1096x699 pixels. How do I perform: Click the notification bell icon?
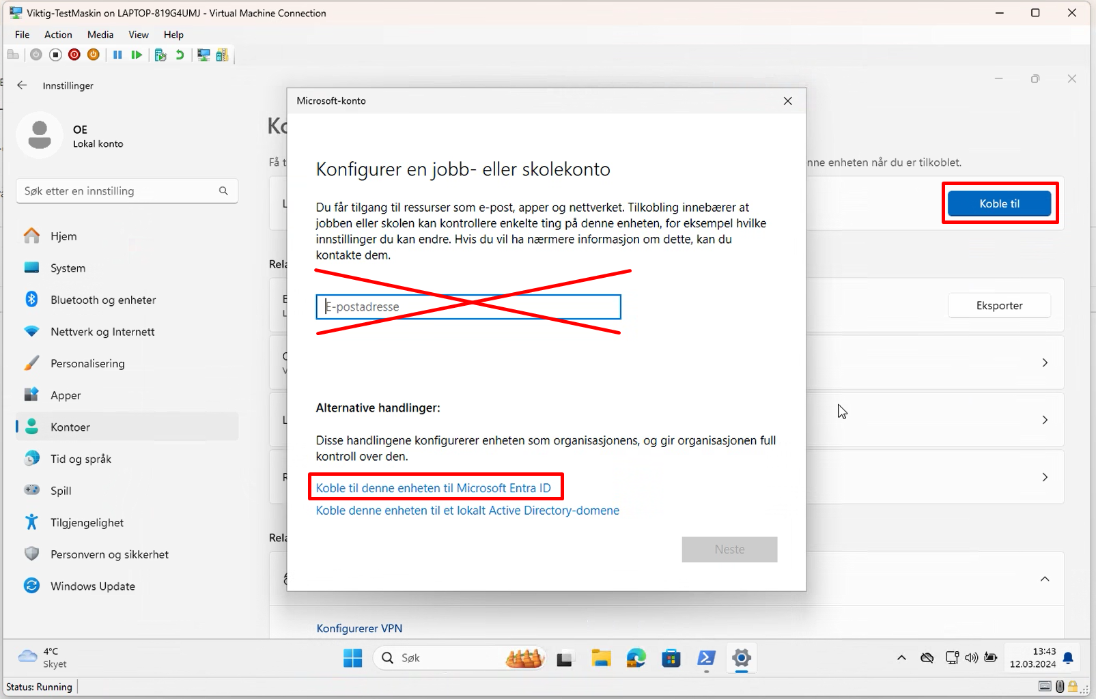click(x=1069, y=658)
